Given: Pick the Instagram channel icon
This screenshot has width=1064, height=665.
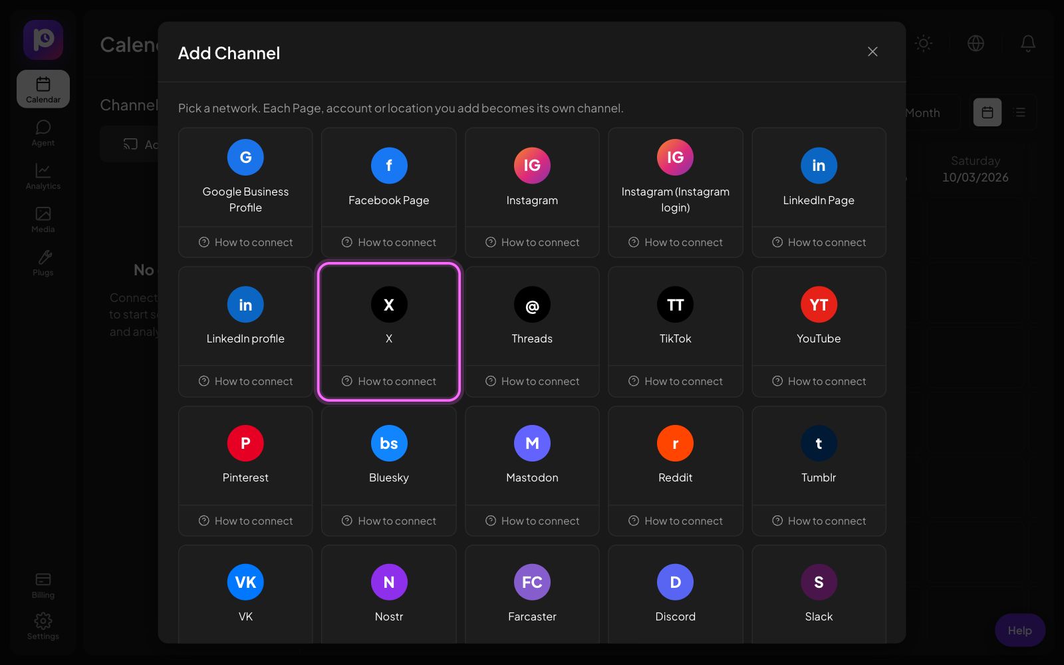Looking at the screenshot, I should (x=532, y=166).
